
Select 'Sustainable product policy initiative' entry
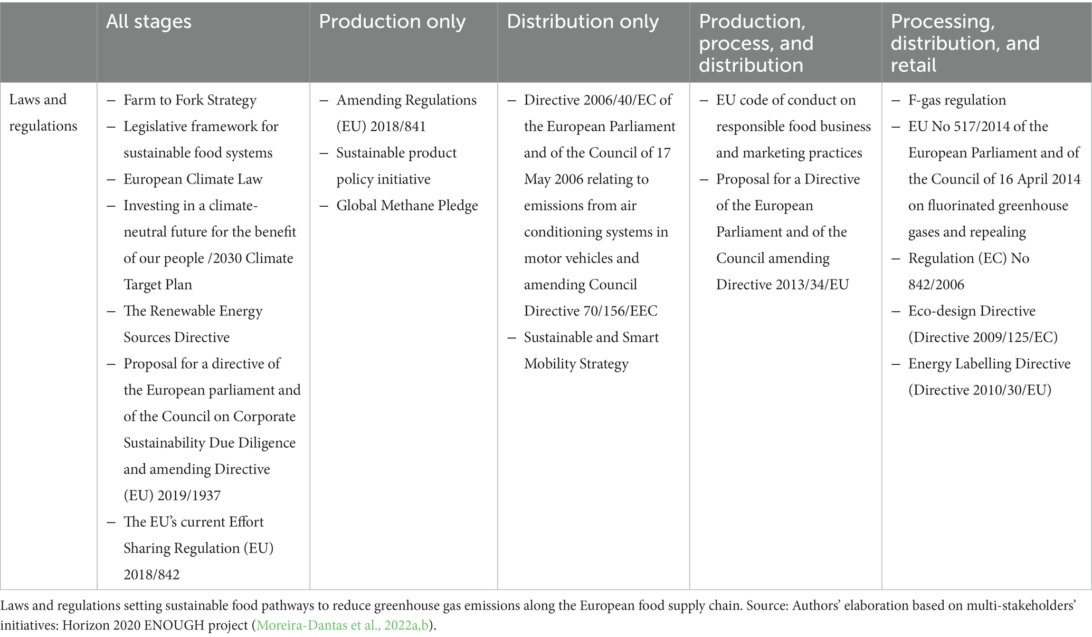point(396,166)
